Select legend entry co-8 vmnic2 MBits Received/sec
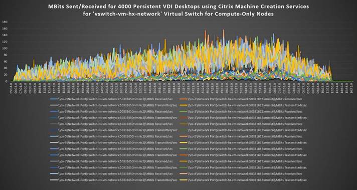Viewport: 357px width, 190px height. click(111, 174)
